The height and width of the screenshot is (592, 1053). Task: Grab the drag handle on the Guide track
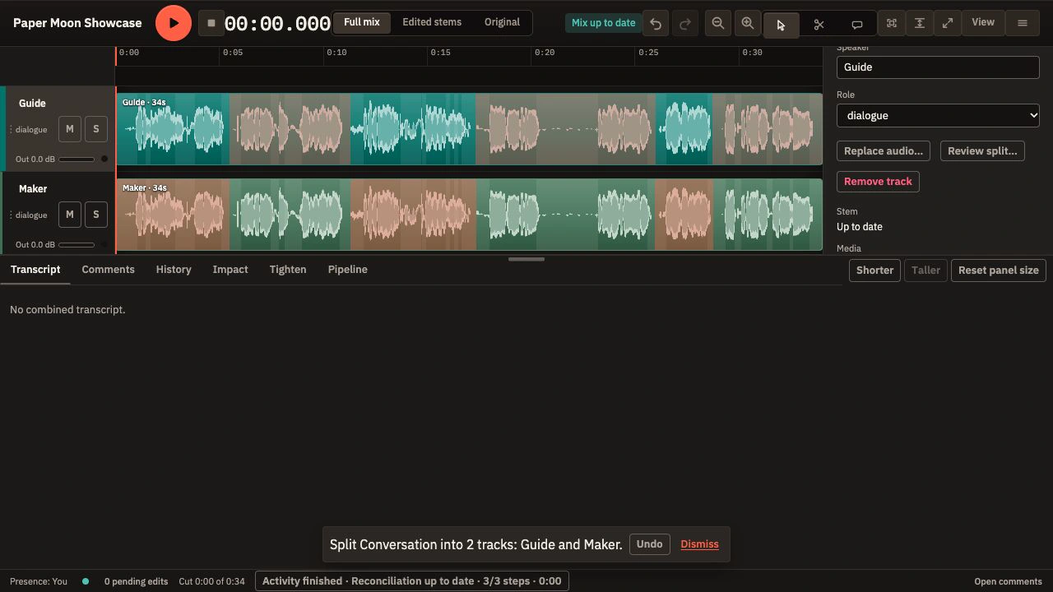pyautogui.click(x=11, y=130)
